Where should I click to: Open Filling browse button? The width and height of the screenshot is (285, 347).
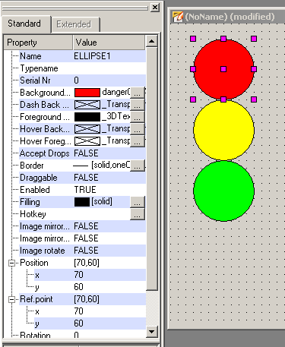pyautogui.click(x=138, y=202)
